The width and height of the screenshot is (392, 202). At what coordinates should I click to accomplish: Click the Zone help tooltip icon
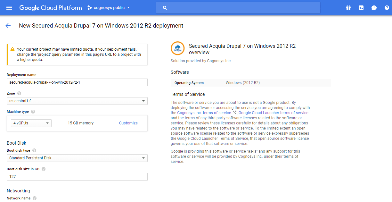tap(19, 93)
